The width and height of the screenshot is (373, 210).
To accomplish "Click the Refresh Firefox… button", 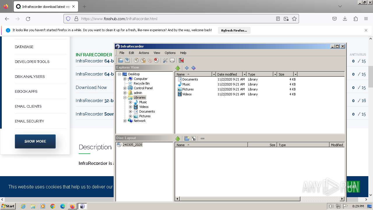I will (x=234, y=30).
